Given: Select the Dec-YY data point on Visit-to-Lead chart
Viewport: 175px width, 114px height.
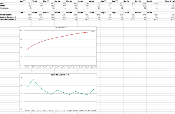Looking at the screenshot, I should 93,32.
